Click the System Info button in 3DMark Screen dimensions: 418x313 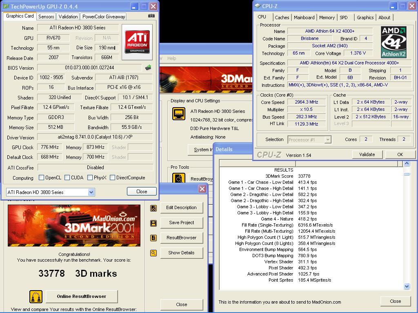coord(201,150)
